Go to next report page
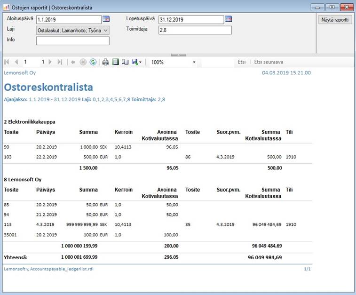356x295 pixels. tap(50, 62)
